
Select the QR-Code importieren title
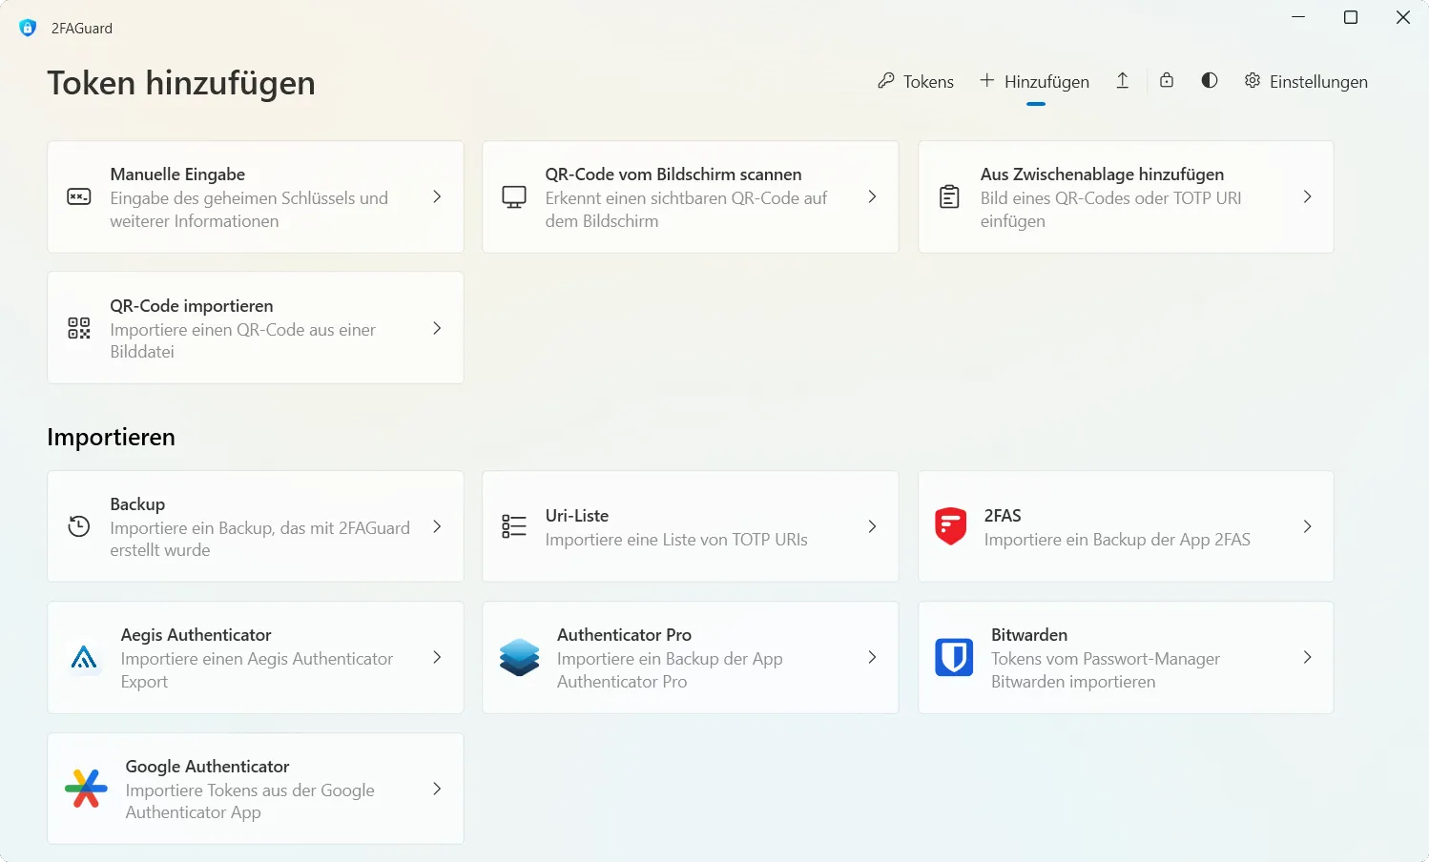point(192,306)
